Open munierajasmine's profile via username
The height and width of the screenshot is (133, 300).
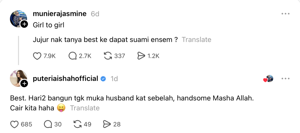(x=60, y=14)
